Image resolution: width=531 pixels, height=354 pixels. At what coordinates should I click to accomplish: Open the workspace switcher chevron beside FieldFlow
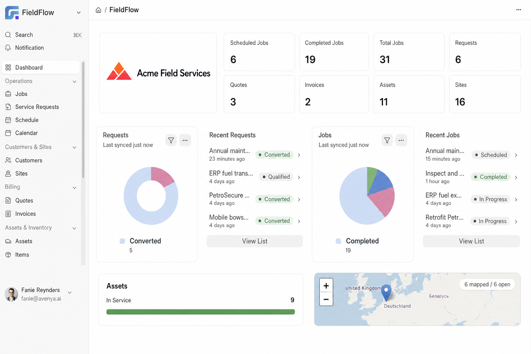click(79, 12)
